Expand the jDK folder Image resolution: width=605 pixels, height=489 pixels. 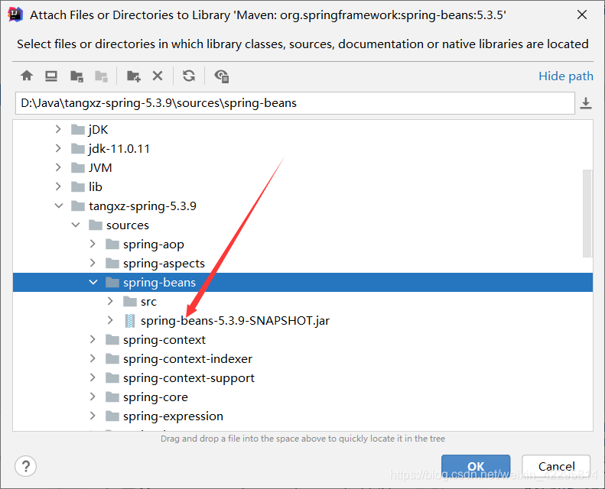pyautogui.click(x=58, y=129)
